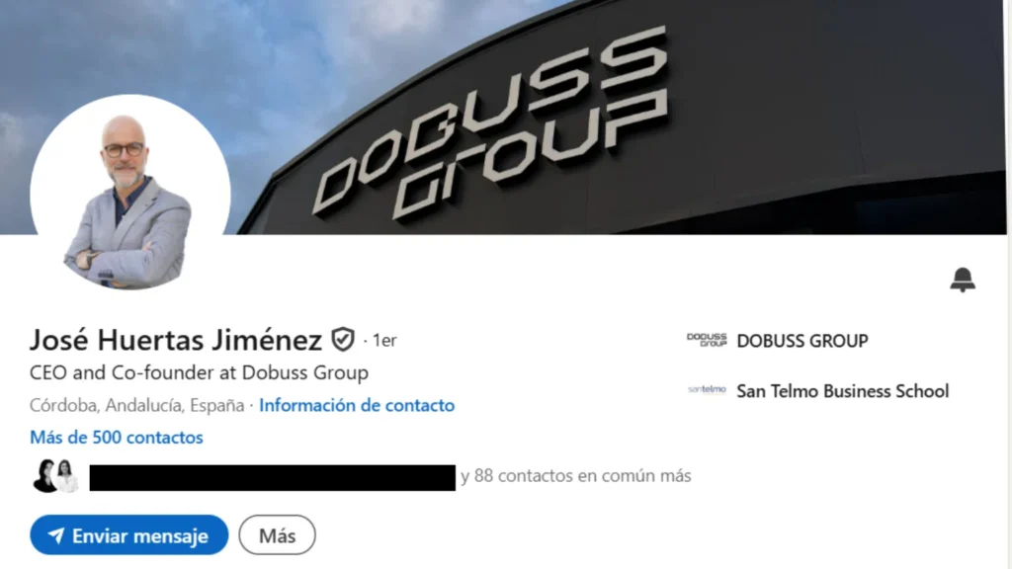Open the Más options dropdown
This screenshot has height=569, width=1012.
[277, 534]
